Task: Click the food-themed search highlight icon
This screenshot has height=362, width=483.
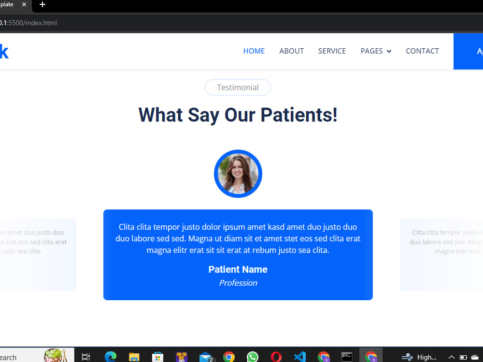Action: 56,356
